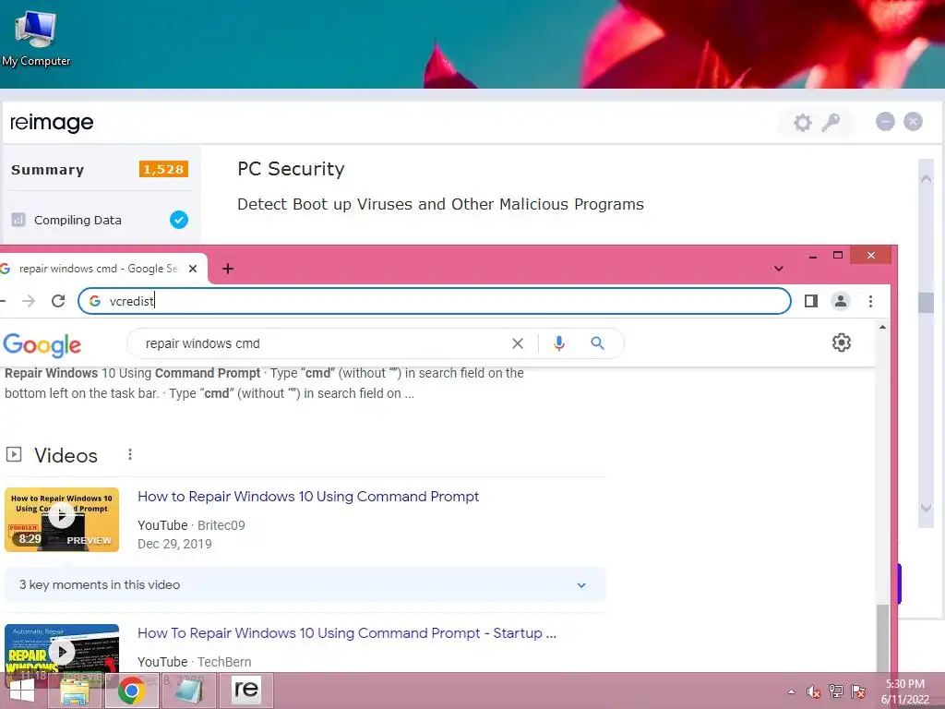Click the Action Center flag tray icon
945x709 pixels.
[858, 691]
